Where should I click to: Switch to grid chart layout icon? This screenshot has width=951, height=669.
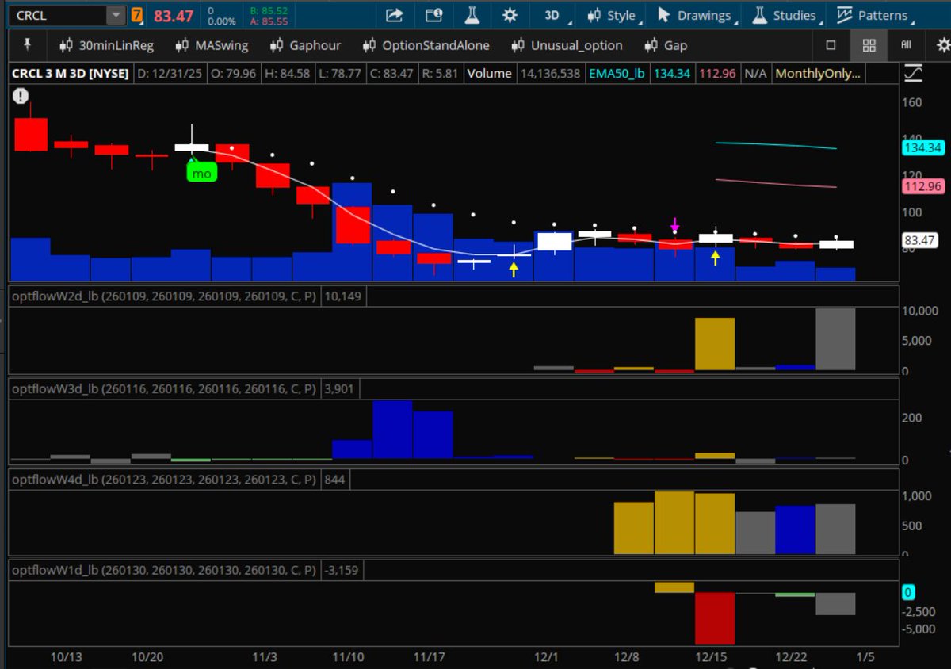pos(869,45)
